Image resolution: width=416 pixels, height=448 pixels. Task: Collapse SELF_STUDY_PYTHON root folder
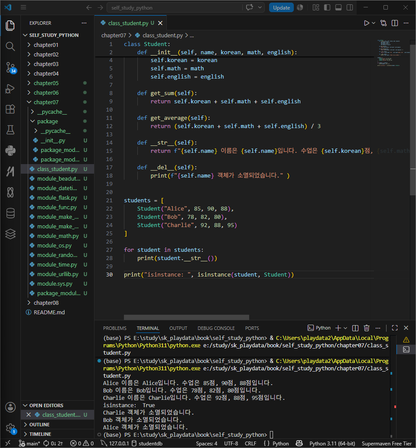point(54,35)
